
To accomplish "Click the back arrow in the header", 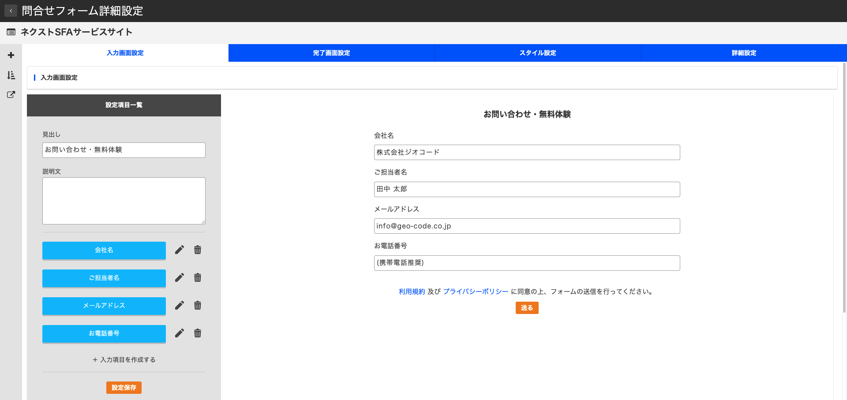I will coord(11,11).
